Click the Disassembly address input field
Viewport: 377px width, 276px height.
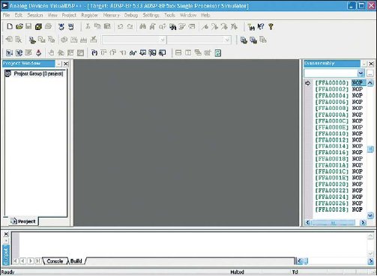click(x=331, y=73)
